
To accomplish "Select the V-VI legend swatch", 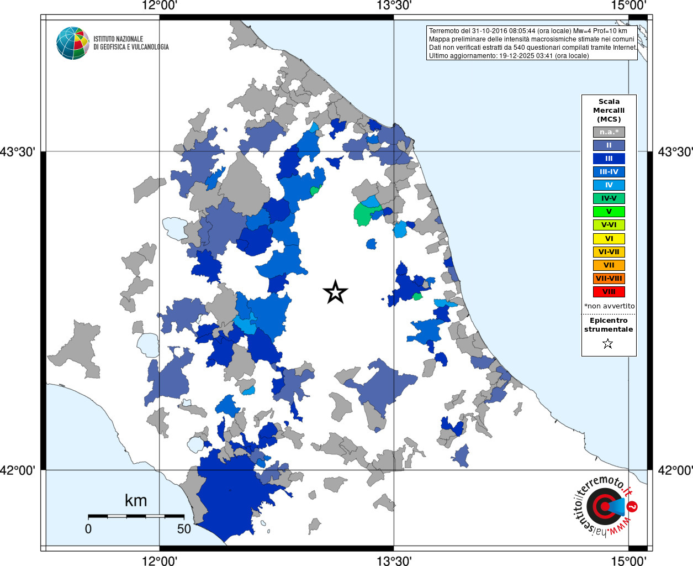I will tap(609, 225).
